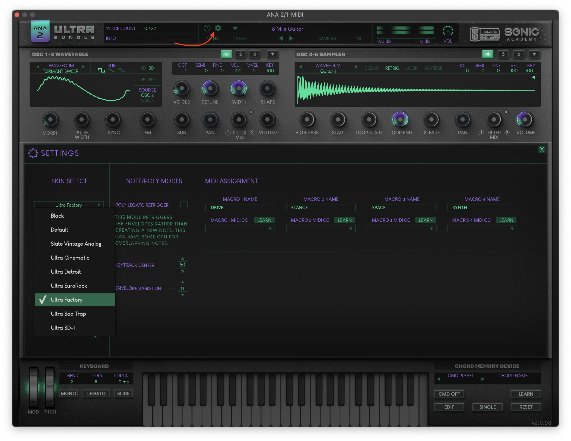The height and width of the screenshot is (441, 571).
Task: Toggle 3D wavetable view
Action: click(x=151, y=68)
